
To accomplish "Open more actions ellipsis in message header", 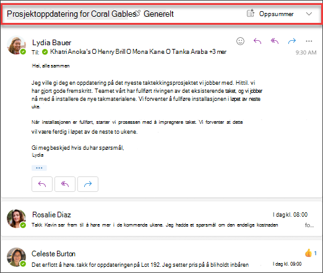I will (x=309, y=41).
